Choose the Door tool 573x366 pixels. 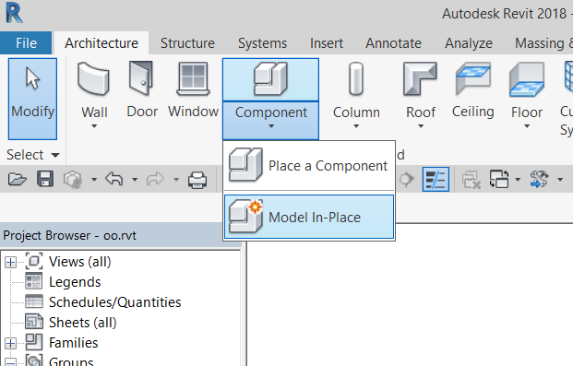click(142, 89)
